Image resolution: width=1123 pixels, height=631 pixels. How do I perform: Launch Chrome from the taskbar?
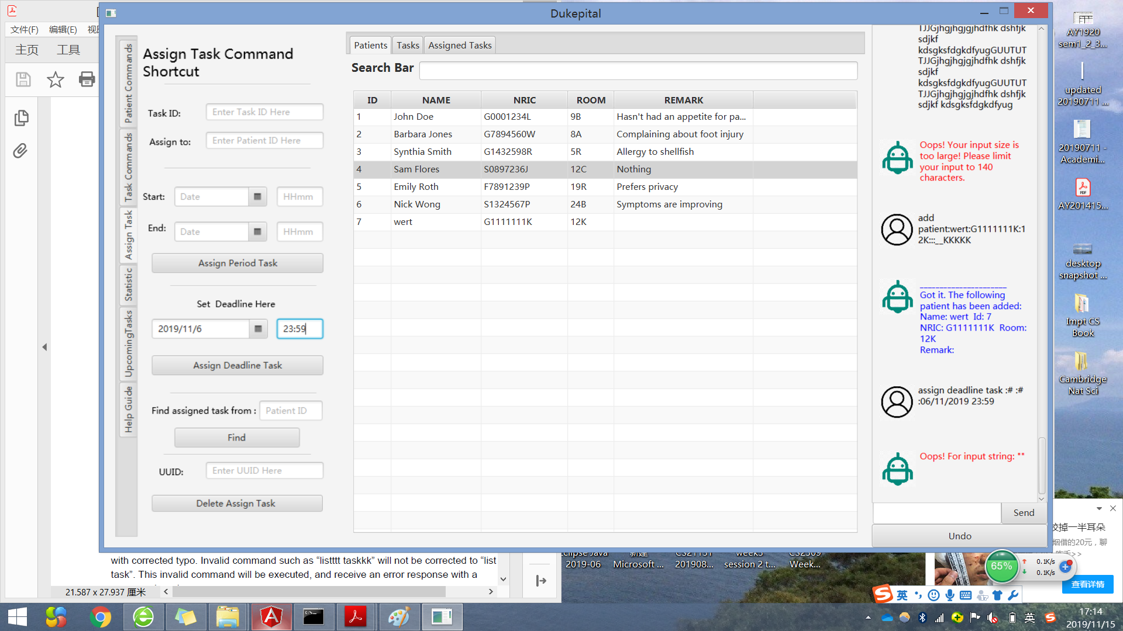(x=100, y=617)
